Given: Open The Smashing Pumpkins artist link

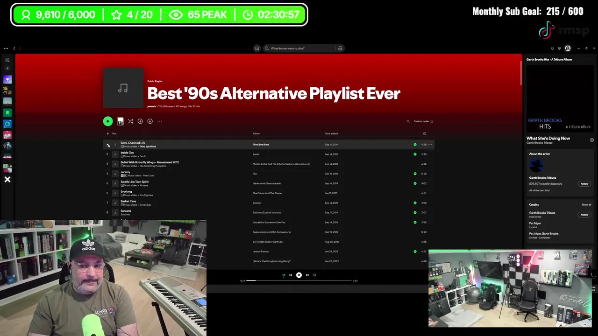Looking at the screenshot, I should (153, 166).
